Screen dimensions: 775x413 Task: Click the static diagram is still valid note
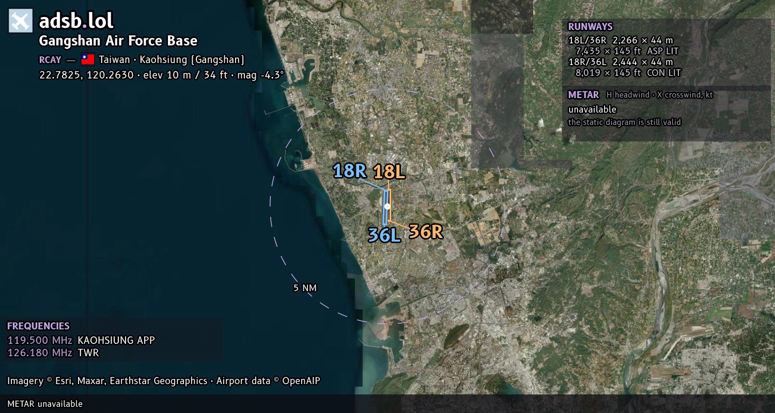[x=625, y=122]
